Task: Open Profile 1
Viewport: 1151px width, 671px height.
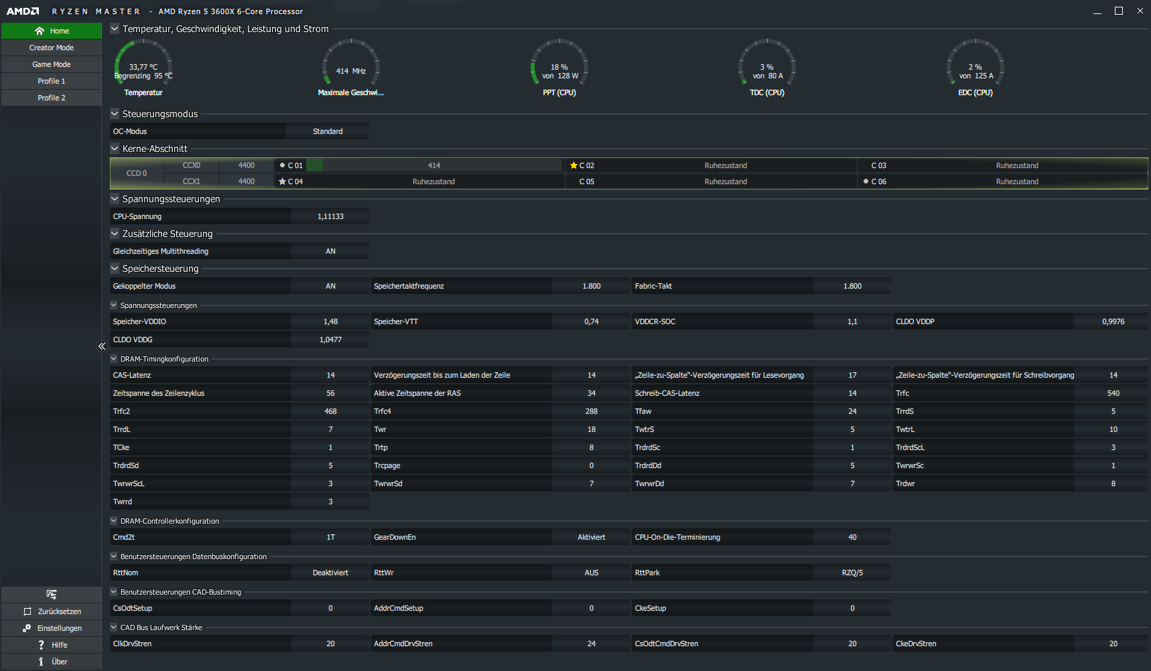Action: click(x=52, y=81)
